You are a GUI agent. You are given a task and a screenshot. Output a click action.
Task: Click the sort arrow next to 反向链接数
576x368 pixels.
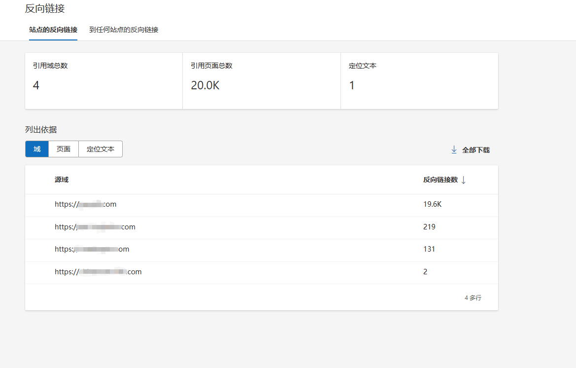point(463,180)
